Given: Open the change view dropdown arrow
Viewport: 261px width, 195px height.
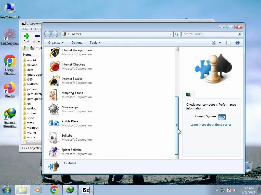Looking at the screenshot, I should point(220,43).
